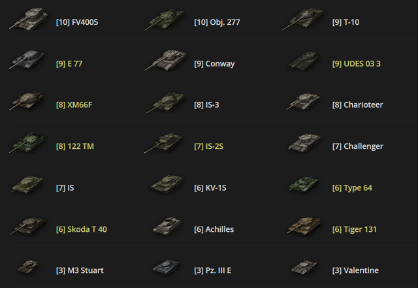Select the [9] T-10 label
The height and width of the screenshot is (288, 418).
pyautogui.click(x=346, y=22)
